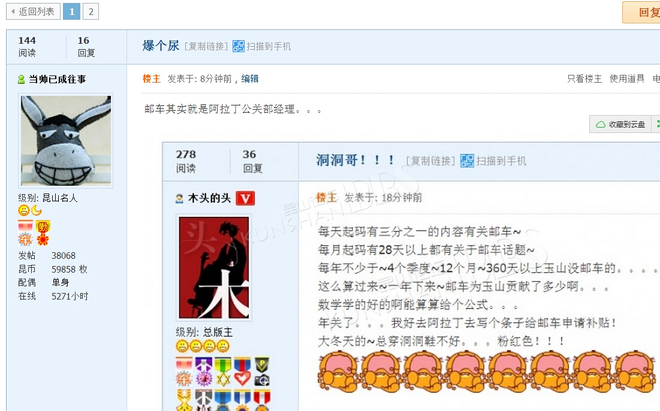This screenshot has width=660, height=411.
Task: Click the red sun medal badge
Action: click(x=43, y=240)
